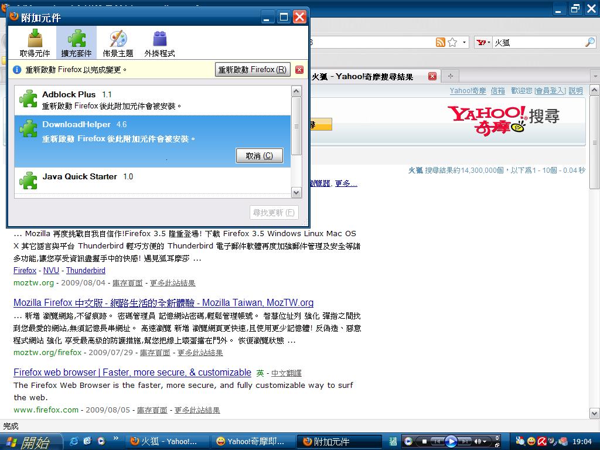Open the 外掛程式 plugins tab
Image resolution: width=600 pixels, height=450 pixels.
[159, 43]
